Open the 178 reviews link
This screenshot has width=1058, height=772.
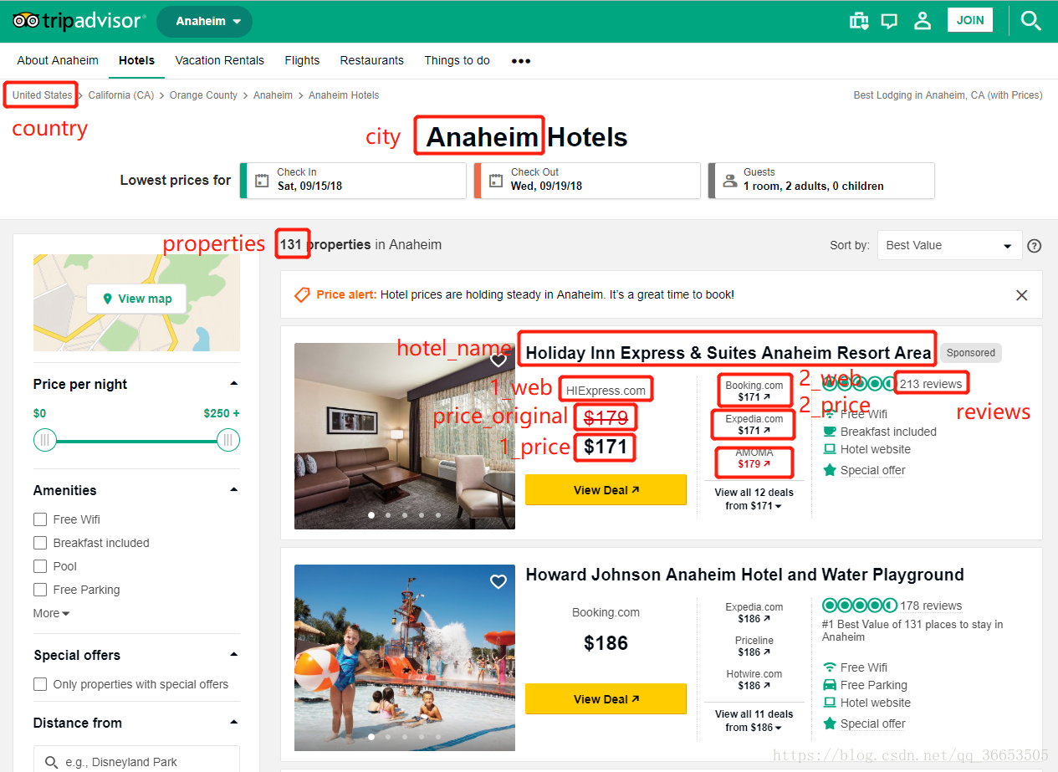point(931,606)
